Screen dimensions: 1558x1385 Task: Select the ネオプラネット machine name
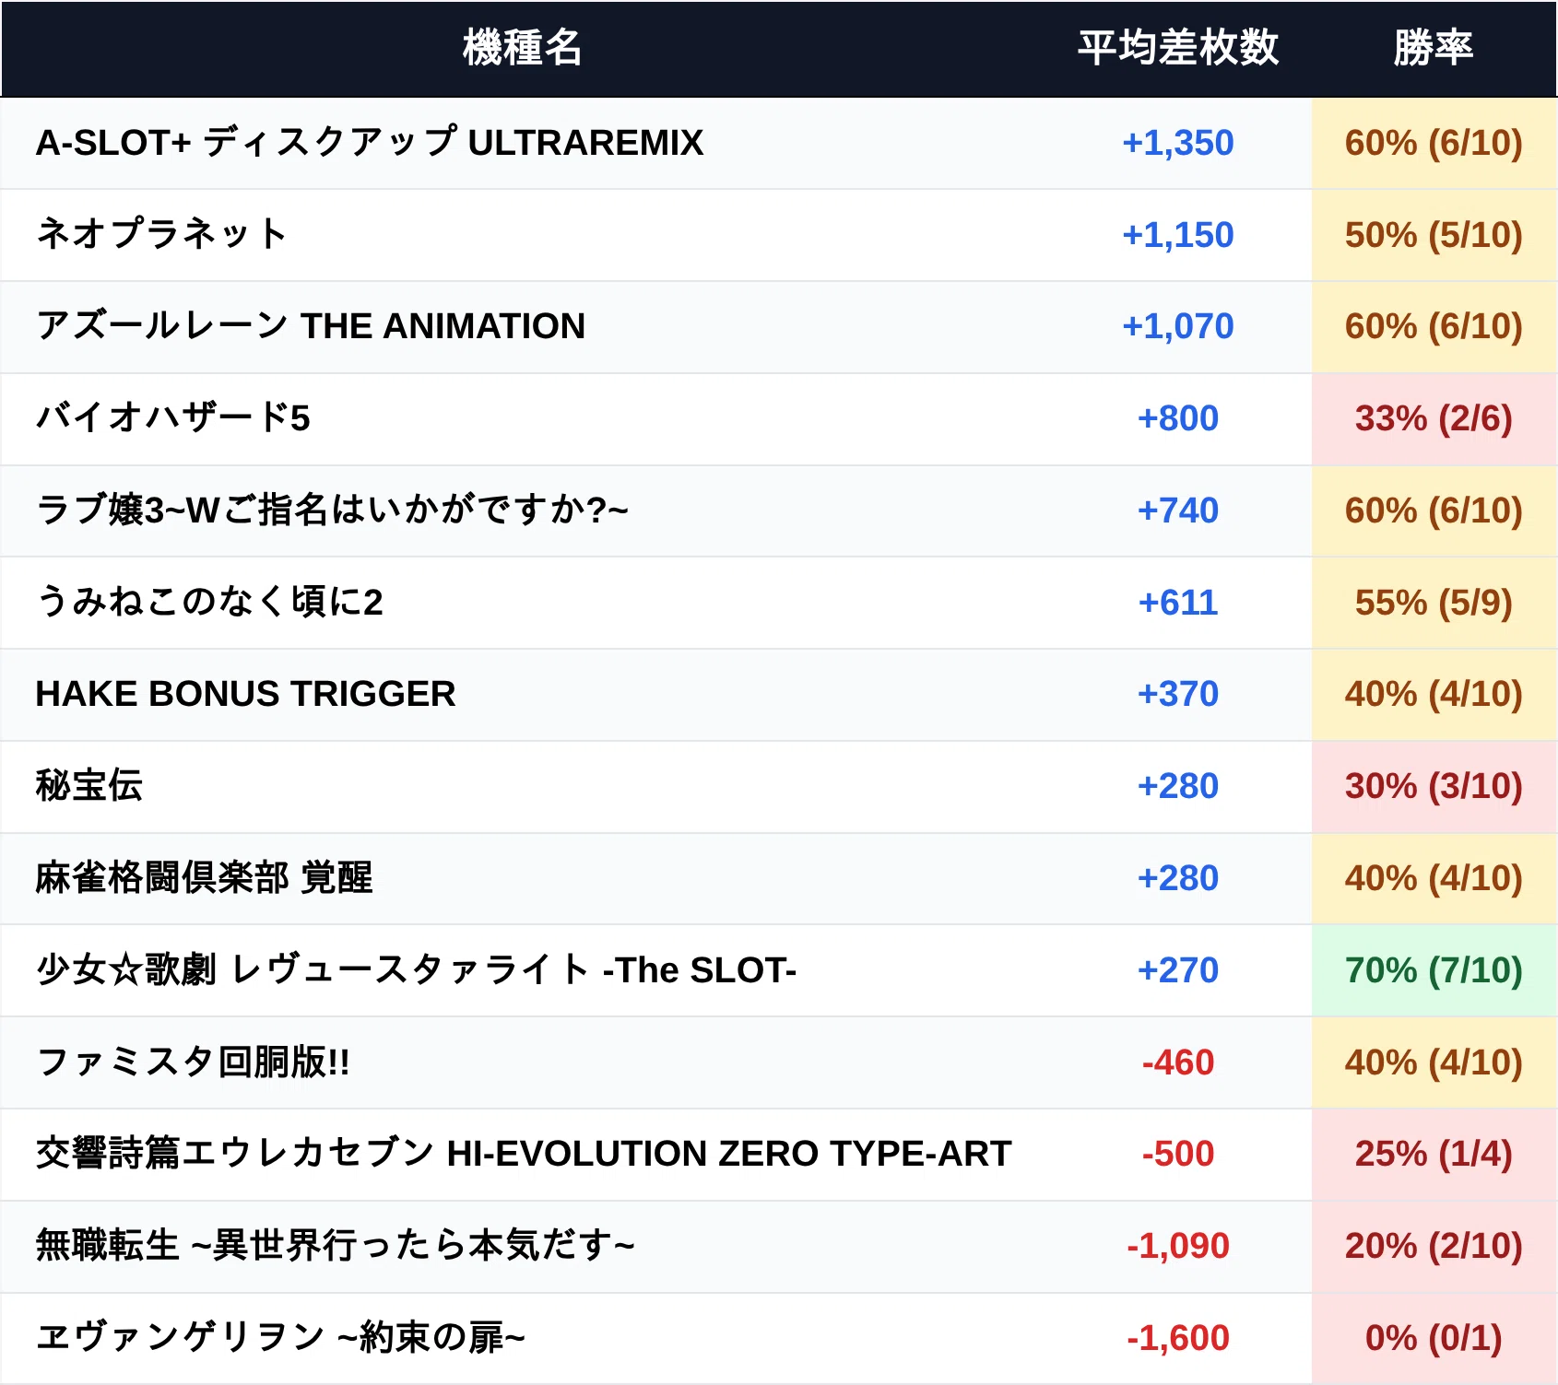[161, 234]
